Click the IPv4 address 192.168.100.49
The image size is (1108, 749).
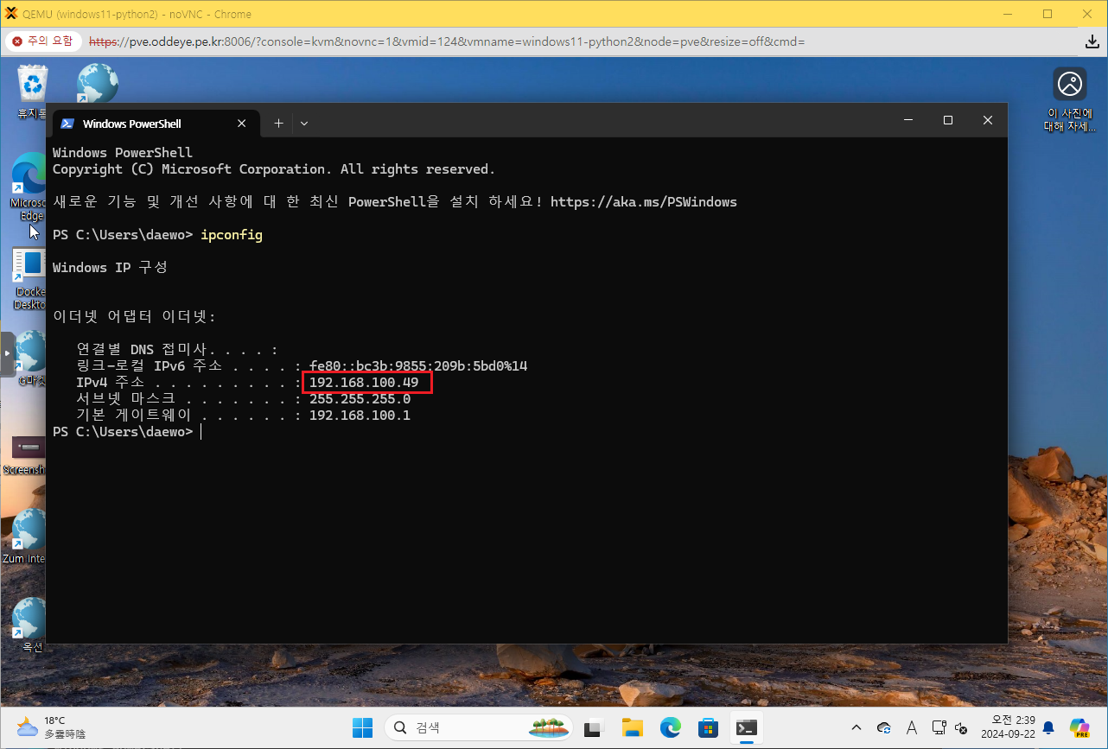[364, 383]
